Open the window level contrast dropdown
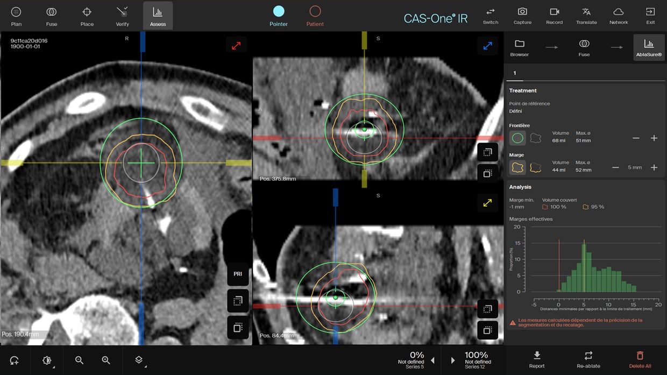 [47, 360]
